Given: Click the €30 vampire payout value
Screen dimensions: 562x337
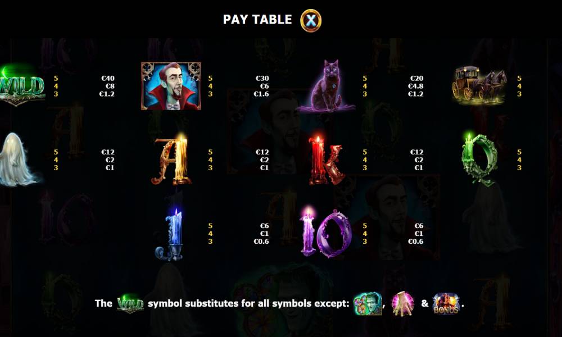Looking at the screenshot, I should pos(262,78).
